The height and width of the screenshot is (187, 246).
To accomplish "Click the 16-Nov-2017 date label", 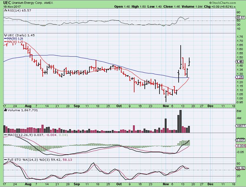I will [12, 6].
